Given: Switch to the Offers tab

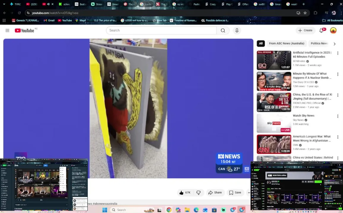Looking at the screenshot, I should click(243, 4).
